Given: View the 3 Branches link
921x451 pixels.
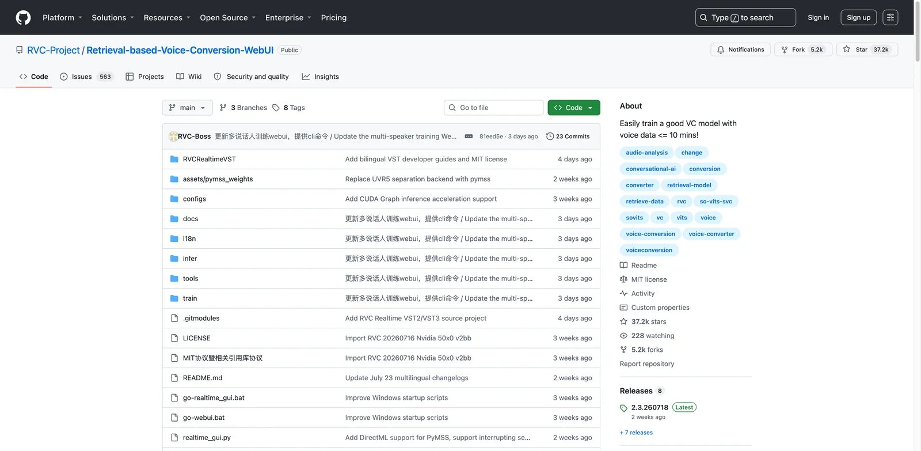Looking at the screenshot, I should coord(243,108).
